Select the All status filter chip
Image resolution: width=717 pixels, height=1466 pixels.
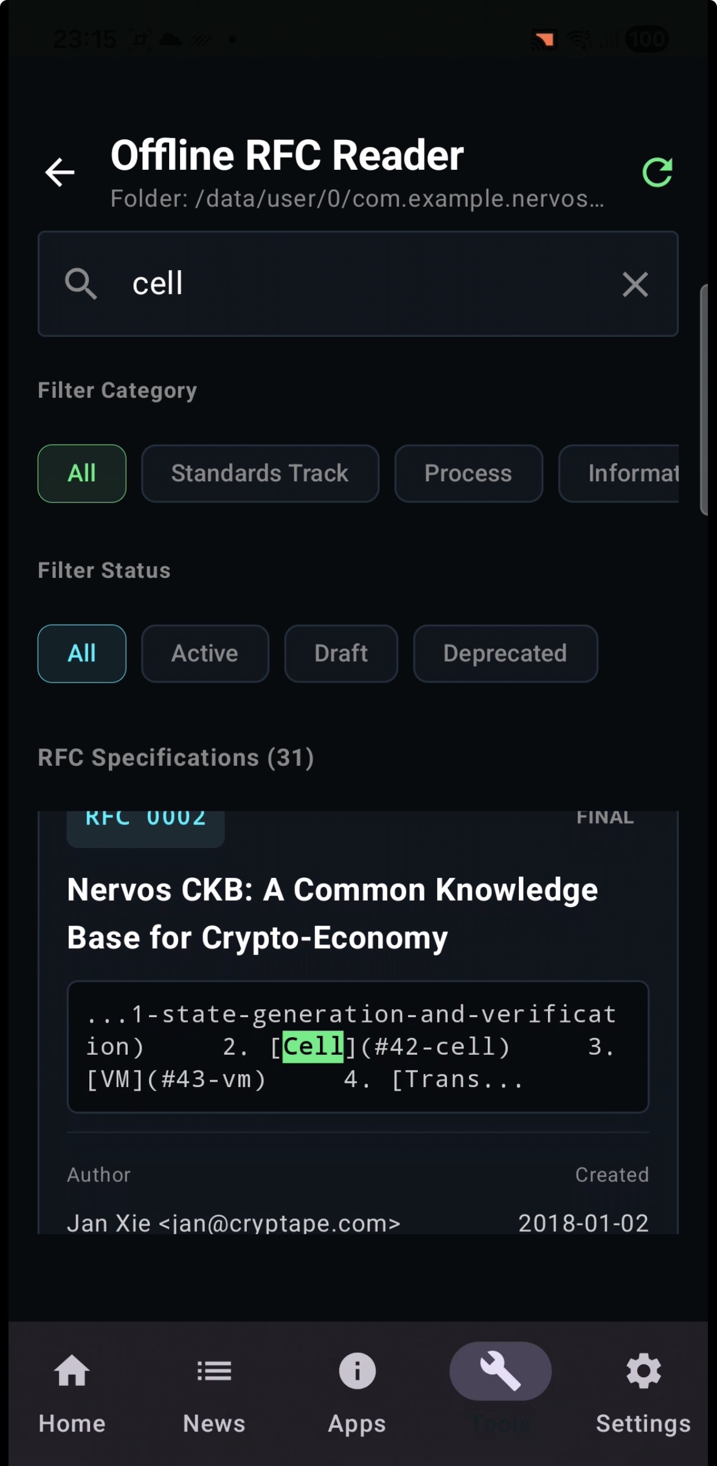click(82, 653)
